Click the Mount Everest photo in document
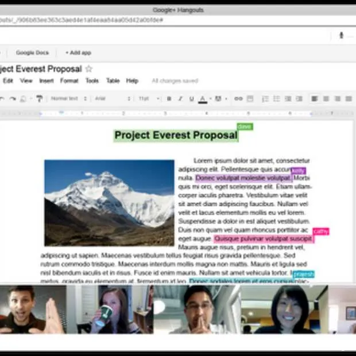The image size is (356, 356). (109, 203)
